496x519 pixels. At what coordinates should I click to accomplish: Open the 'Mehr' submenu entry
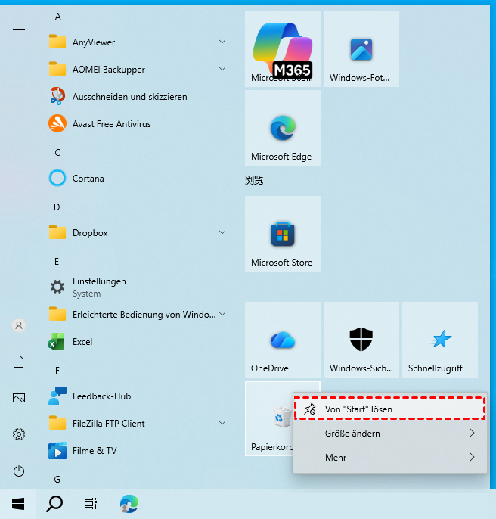(x=390, y=458)
